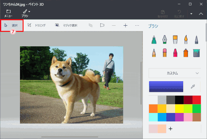Choose the lime color swatch

tap(188, 109)
